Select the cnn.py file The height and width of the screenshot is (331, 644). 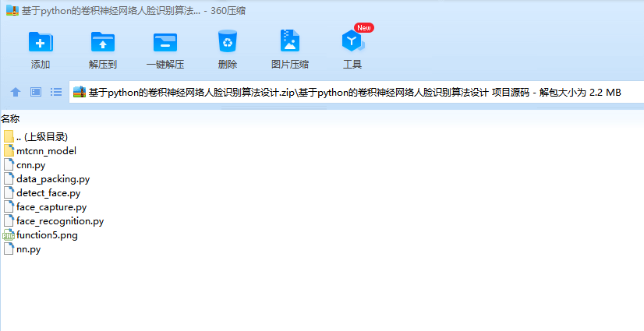(25, 165)
